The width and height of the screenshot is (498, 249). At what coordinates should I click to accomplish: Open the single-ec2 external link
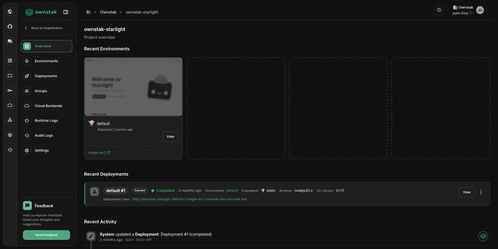(x=99, y=153)
